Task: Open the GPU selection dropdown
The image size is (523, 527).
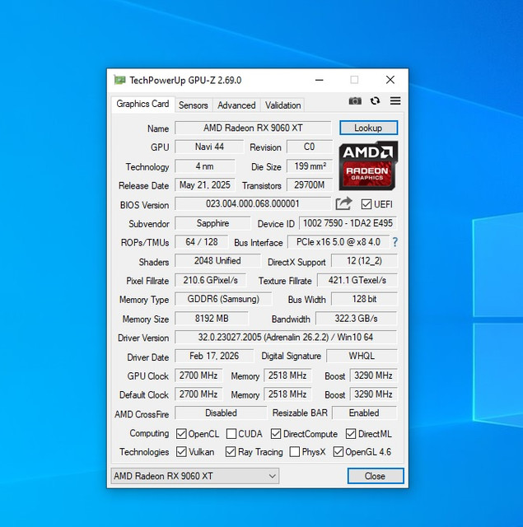Action: point(195,476)
